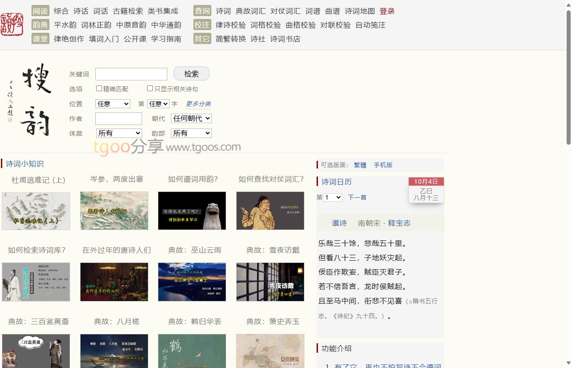This screenshot has height=368, width=572.
Task: Expand the 体裁 dropdown
Action: point(119,133)
